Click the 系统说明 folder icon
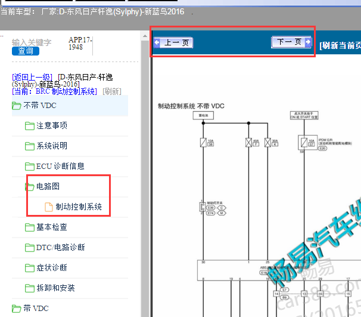The image size is (361, 317). point(30,146)
